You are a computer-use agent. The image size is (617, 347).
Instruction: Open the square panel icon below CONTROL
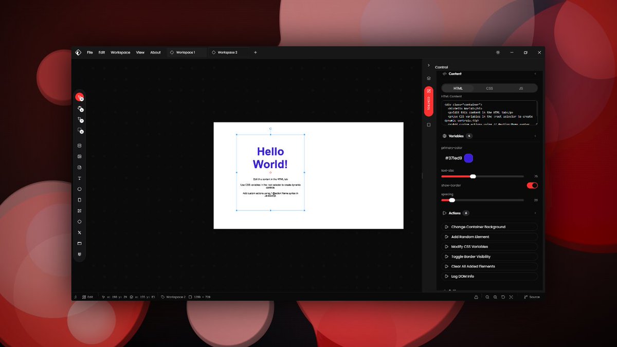[x=429, y=124]
